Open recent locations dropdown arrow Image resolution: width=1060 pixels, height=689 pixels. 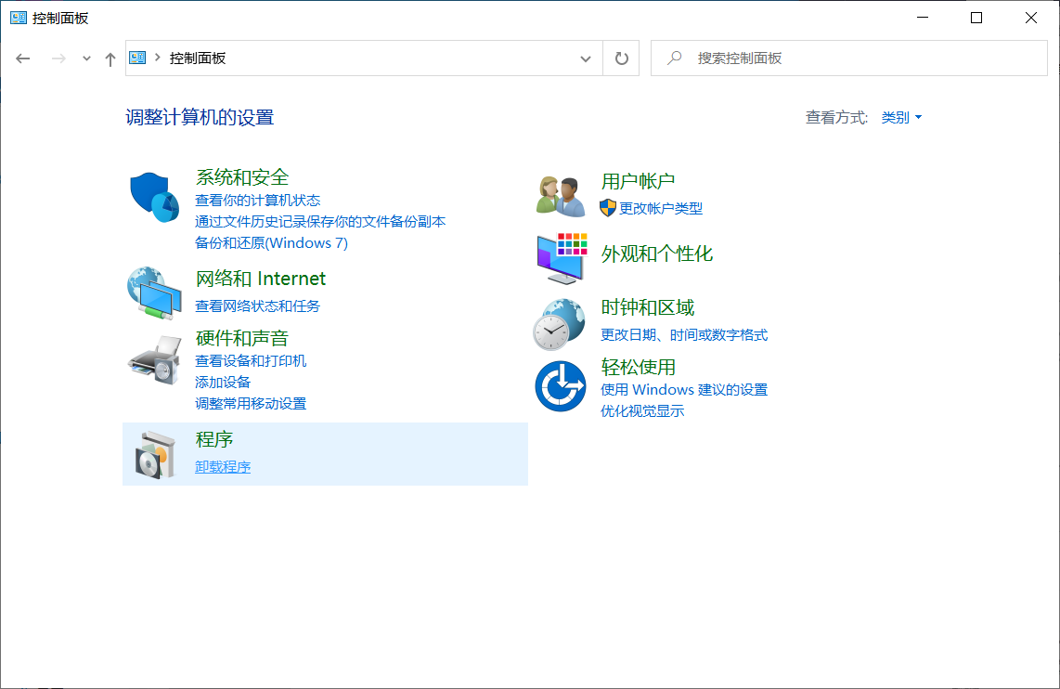click(86, 58)
